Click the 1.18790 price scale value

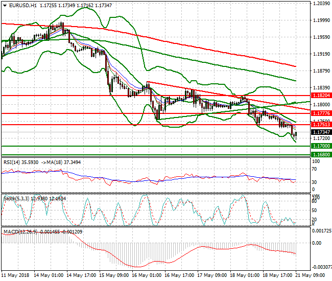pyautogui.click(x=321, y=71)
